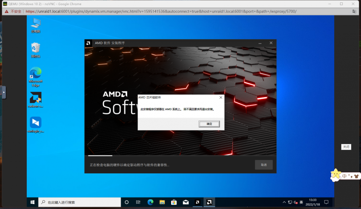The height and width of the screenshot is (209, 361).
Task: Click the taskbar search box 在此键入进行搜索
Action: point(79,202)
